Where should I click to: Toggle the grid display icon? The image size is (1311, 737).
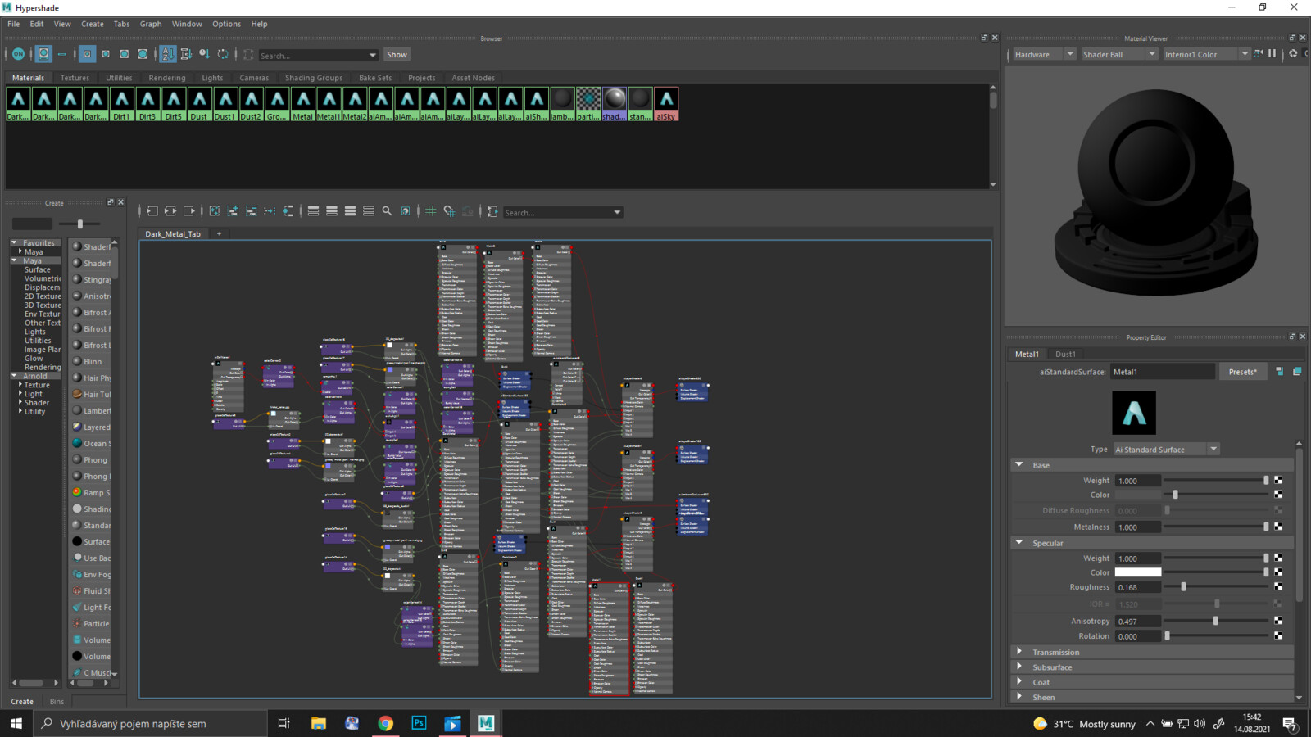click(x=431, y=211)
